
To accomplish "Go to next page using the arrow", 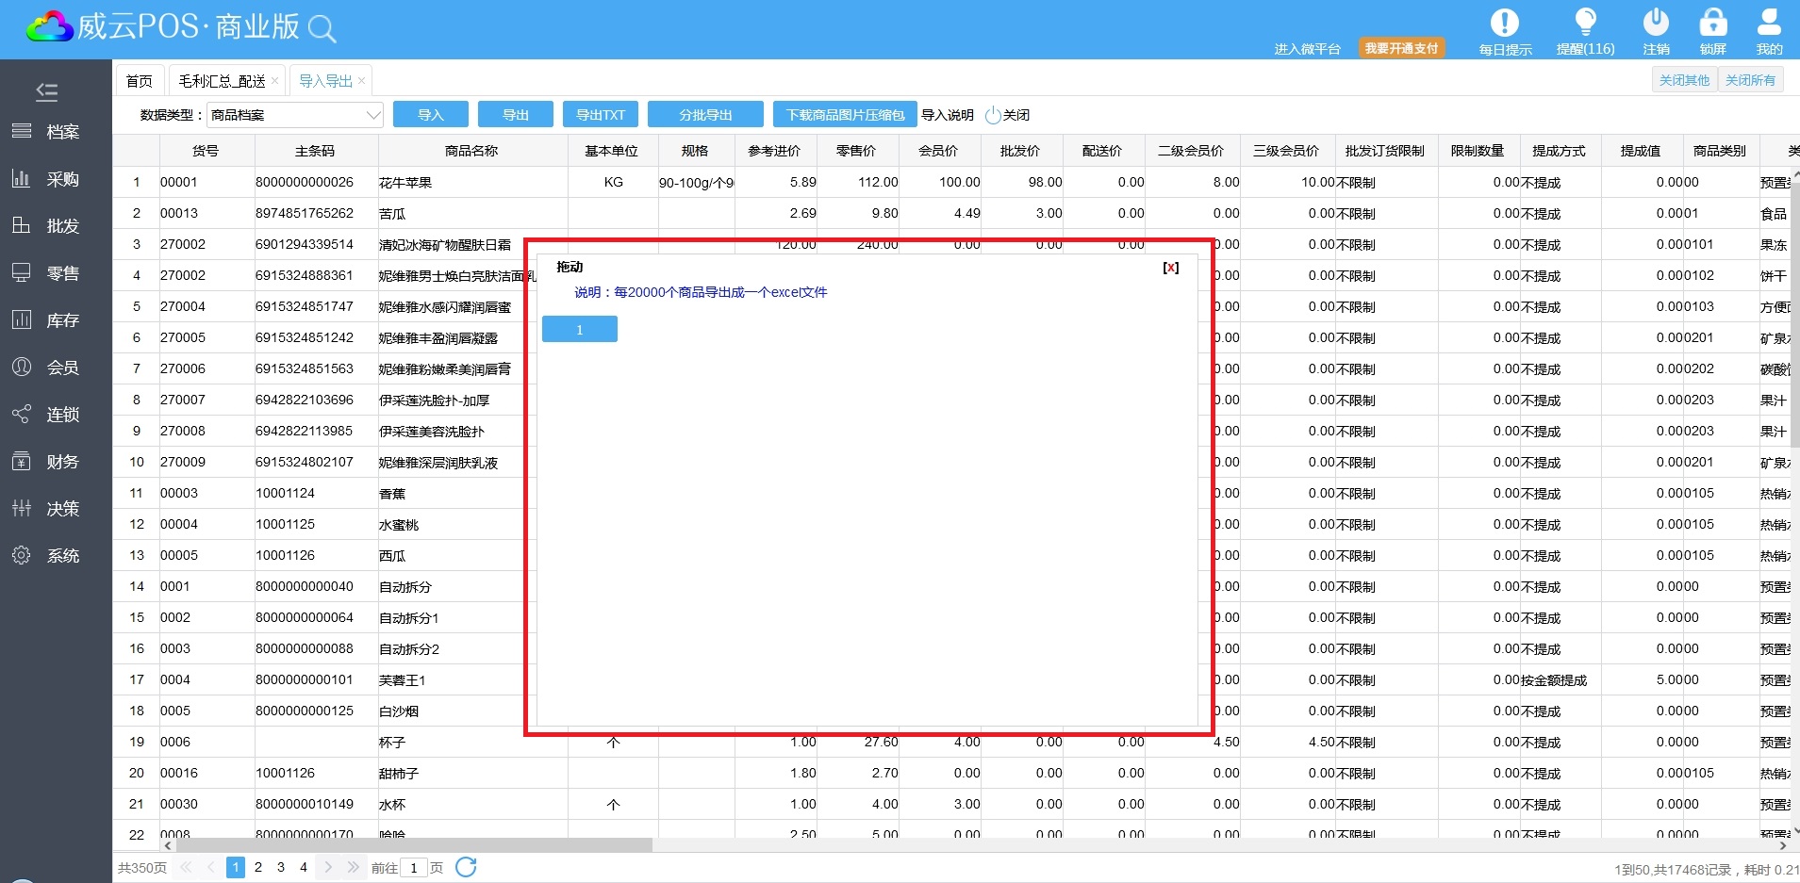I will pos(328,867).
